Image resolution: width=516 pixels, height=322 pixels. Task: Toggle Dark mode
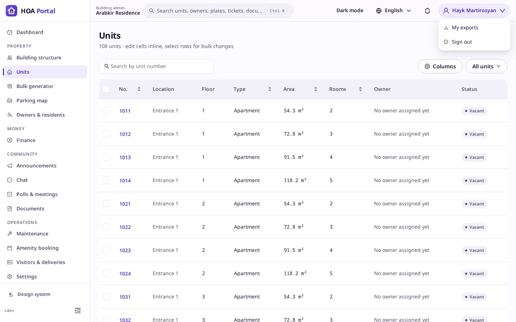[350, 11]
